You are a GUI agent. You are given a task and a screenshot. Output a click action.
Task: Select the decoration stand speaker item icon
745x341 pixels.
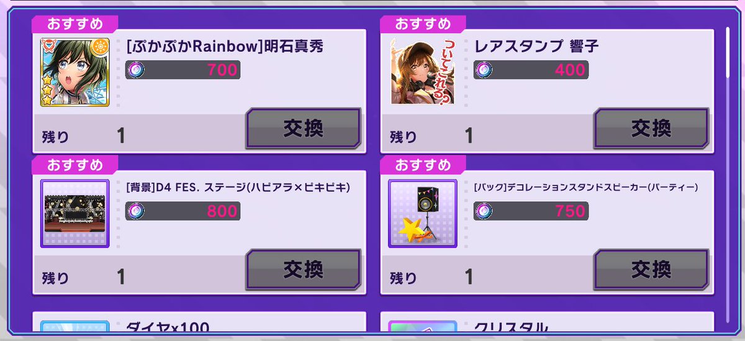coord(423,214)
